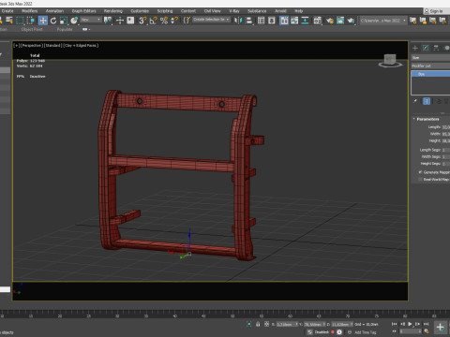
Task: Toggle Keyboard Shortcut Override
Action: pyautogui.click(x=130, y=21)
